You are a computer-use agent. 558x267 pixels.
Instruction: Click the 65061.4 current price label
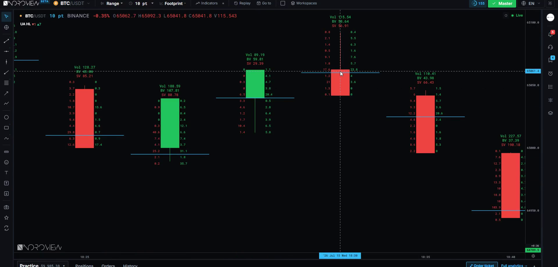click(533, 71)
